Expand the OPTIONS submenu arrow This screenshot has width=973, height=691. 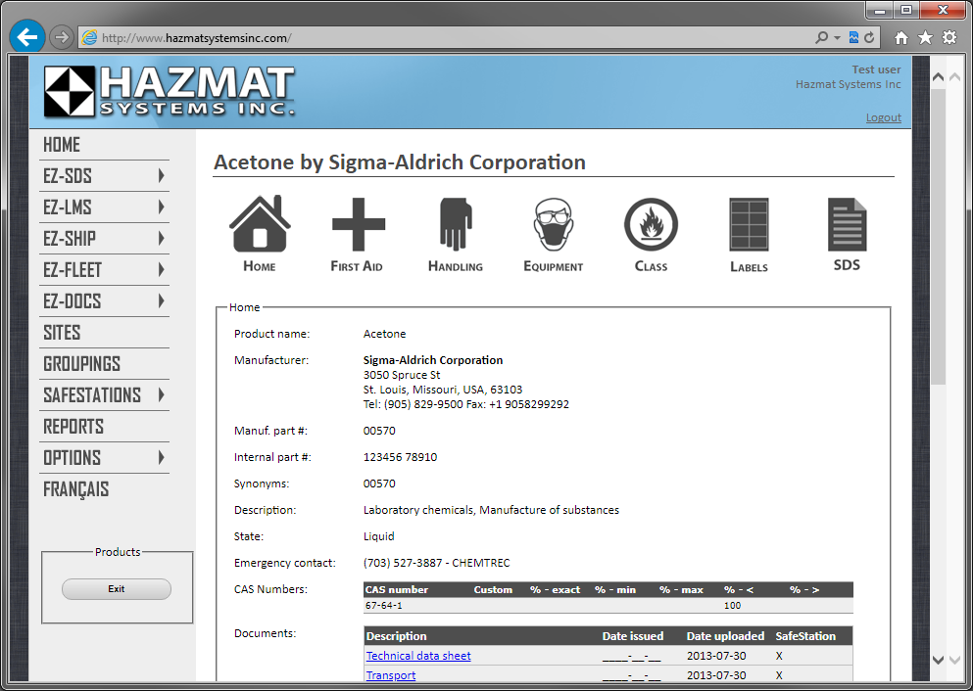162,457
